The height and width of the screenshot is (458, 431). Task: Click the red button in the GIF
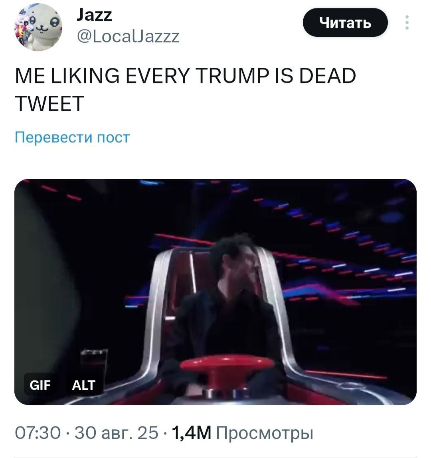[x=227, y=369]
